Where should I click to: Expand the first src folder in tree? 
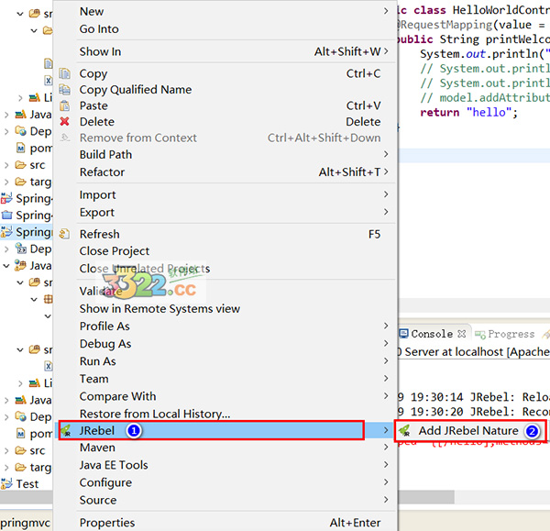pyautogui.click(x=6, y=164)
